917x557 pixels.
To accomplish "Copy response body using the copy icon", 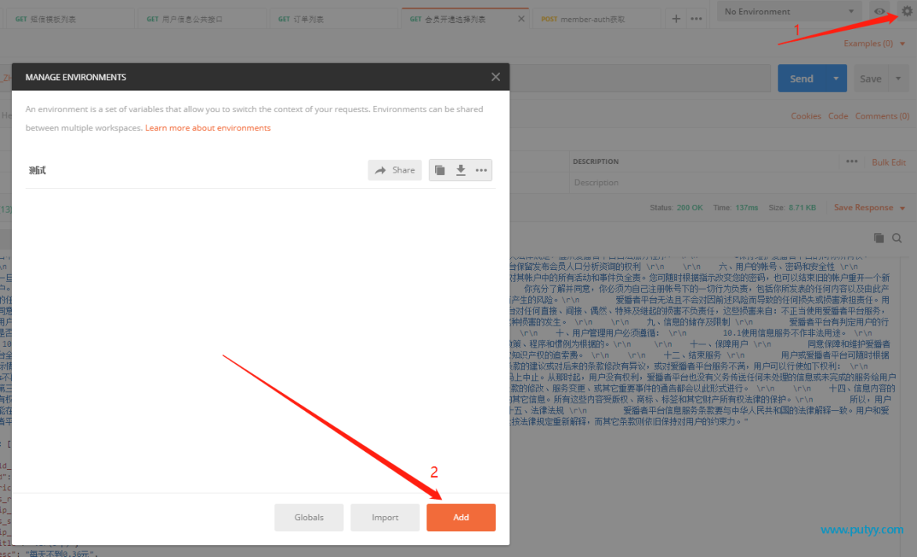I will (x=879, y=238).
